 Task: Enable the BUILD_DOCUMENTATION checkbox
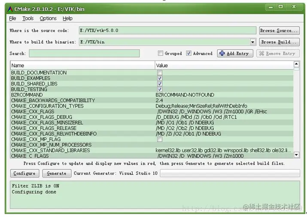[160, 73]
